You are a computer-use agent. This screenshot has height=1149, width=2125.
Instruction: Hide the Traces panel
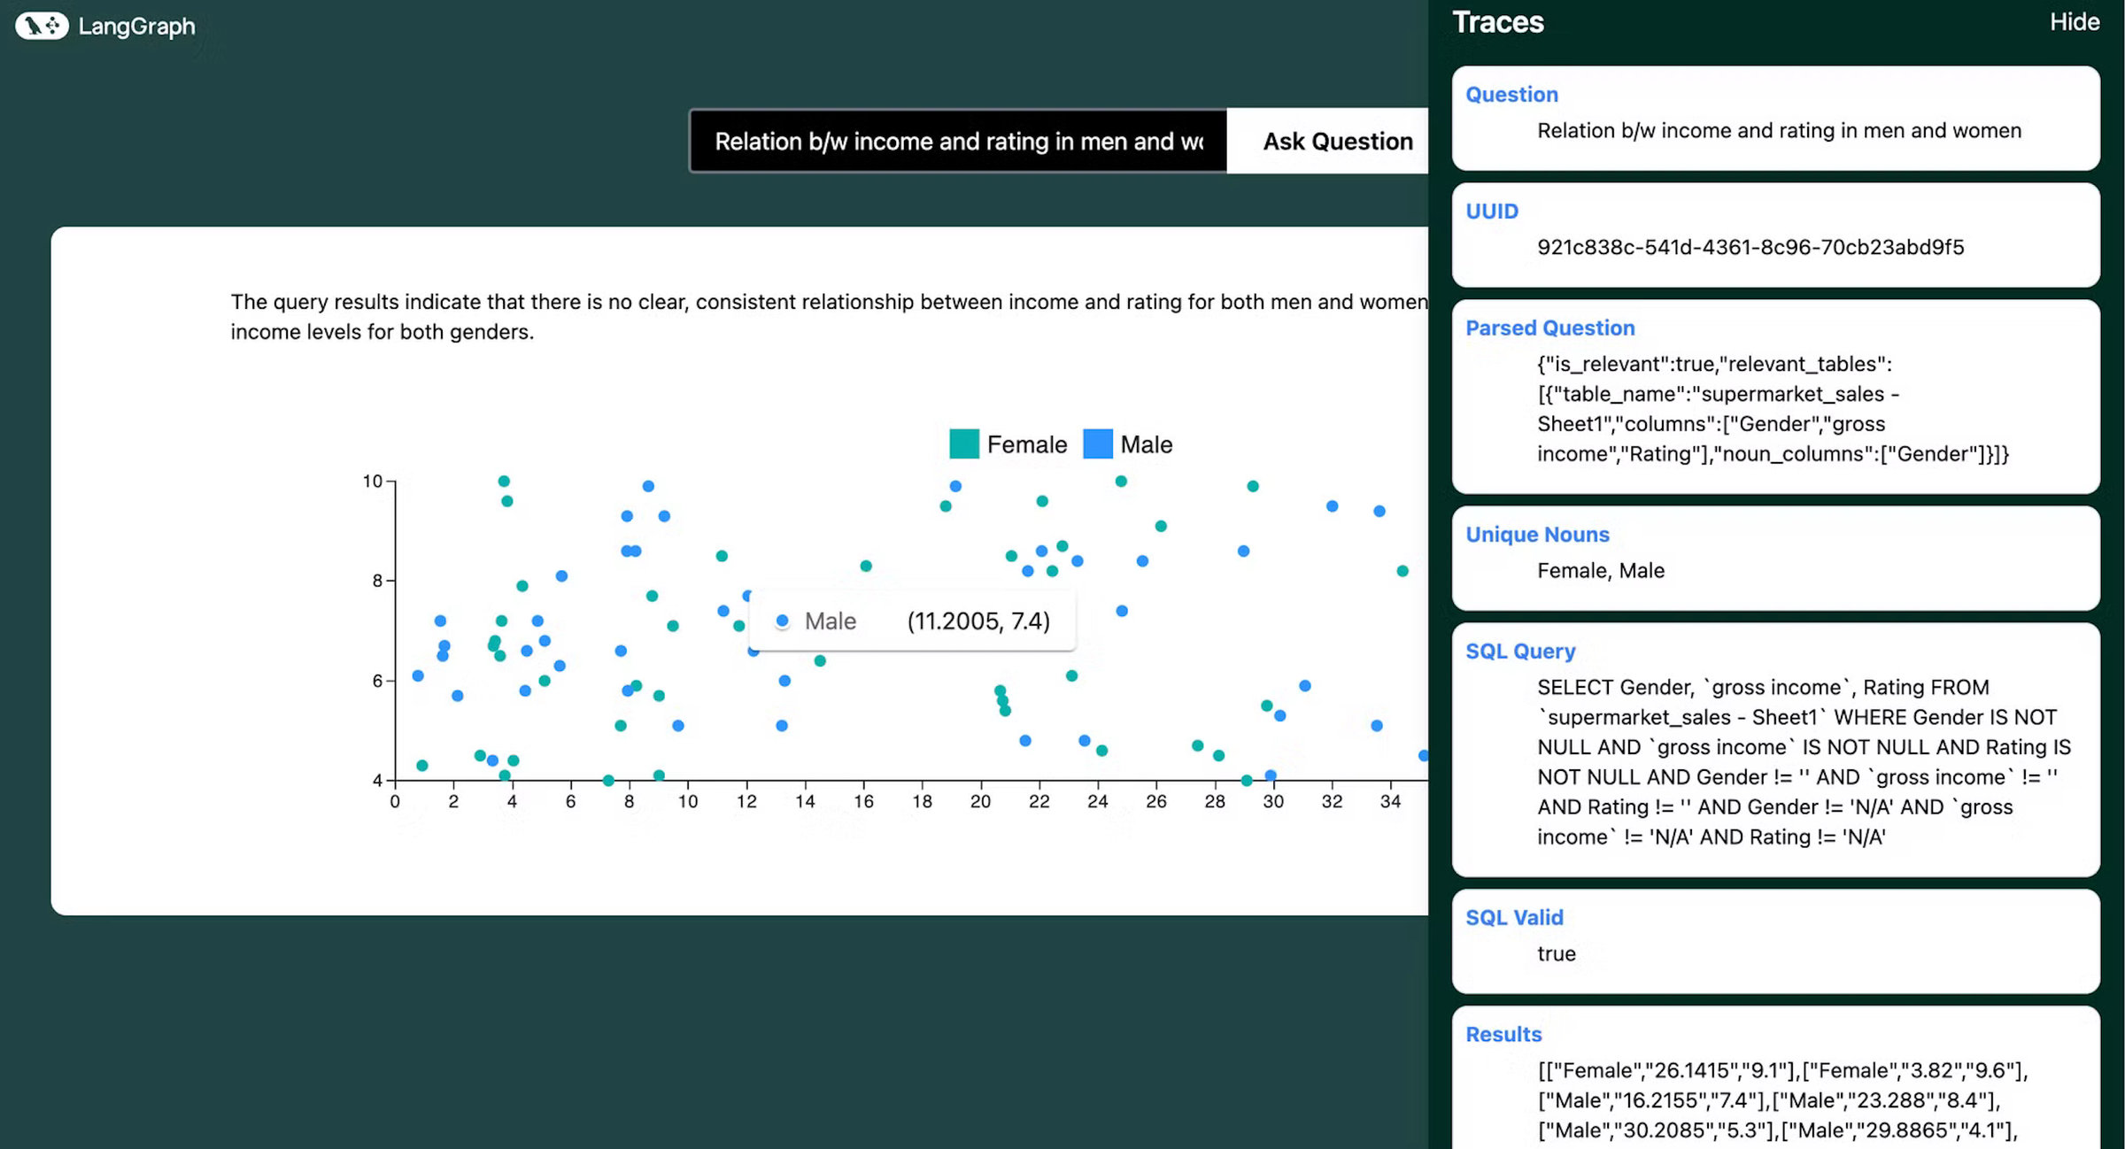pos(2075,22)
